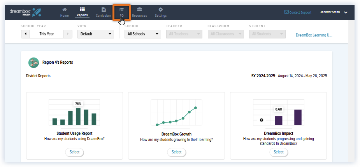This screenshot has height=167, width=360.
Task: Click the DreamBox Growth title
Action: pos(177,134)
